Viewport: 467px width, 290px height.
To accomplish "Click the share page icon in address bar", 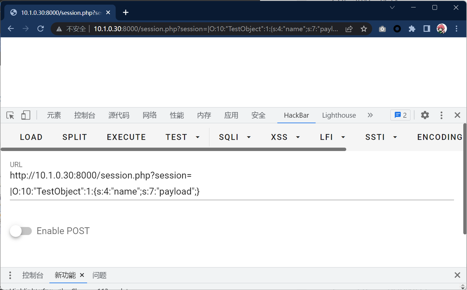I will 349,29.
